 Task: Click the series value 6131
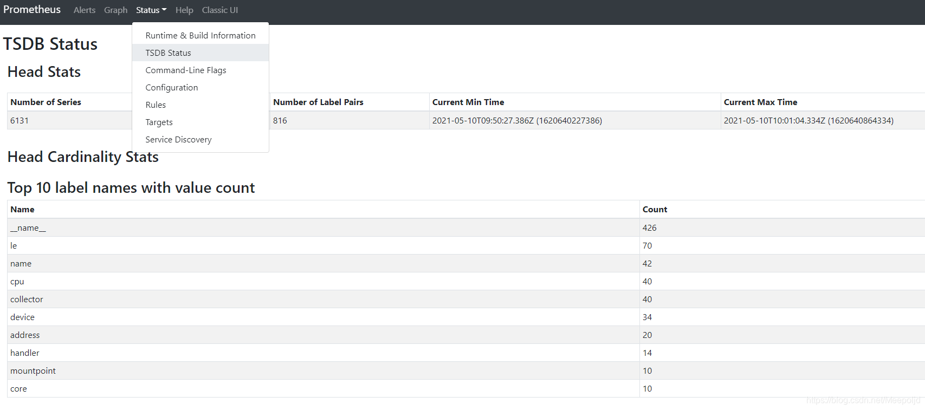pos(20,120)
